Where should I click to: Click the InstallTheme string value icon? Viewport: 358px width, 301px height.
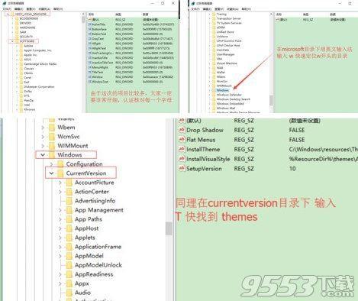(x=182, y=149)
